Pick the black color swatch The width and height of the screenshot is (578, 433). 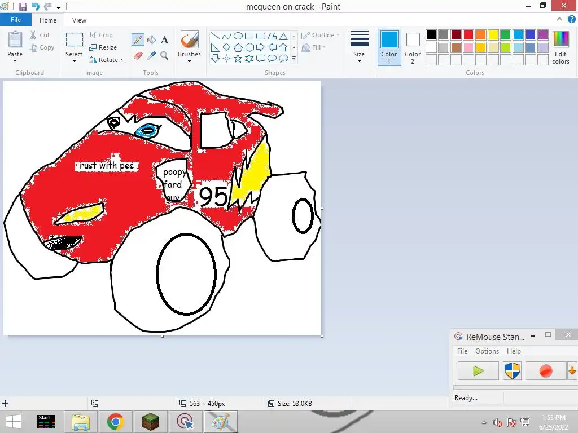(x=431, y=35)
